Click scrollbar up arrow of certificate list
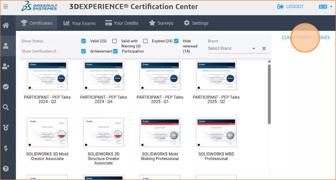336x180 pixels. [269, 61]
